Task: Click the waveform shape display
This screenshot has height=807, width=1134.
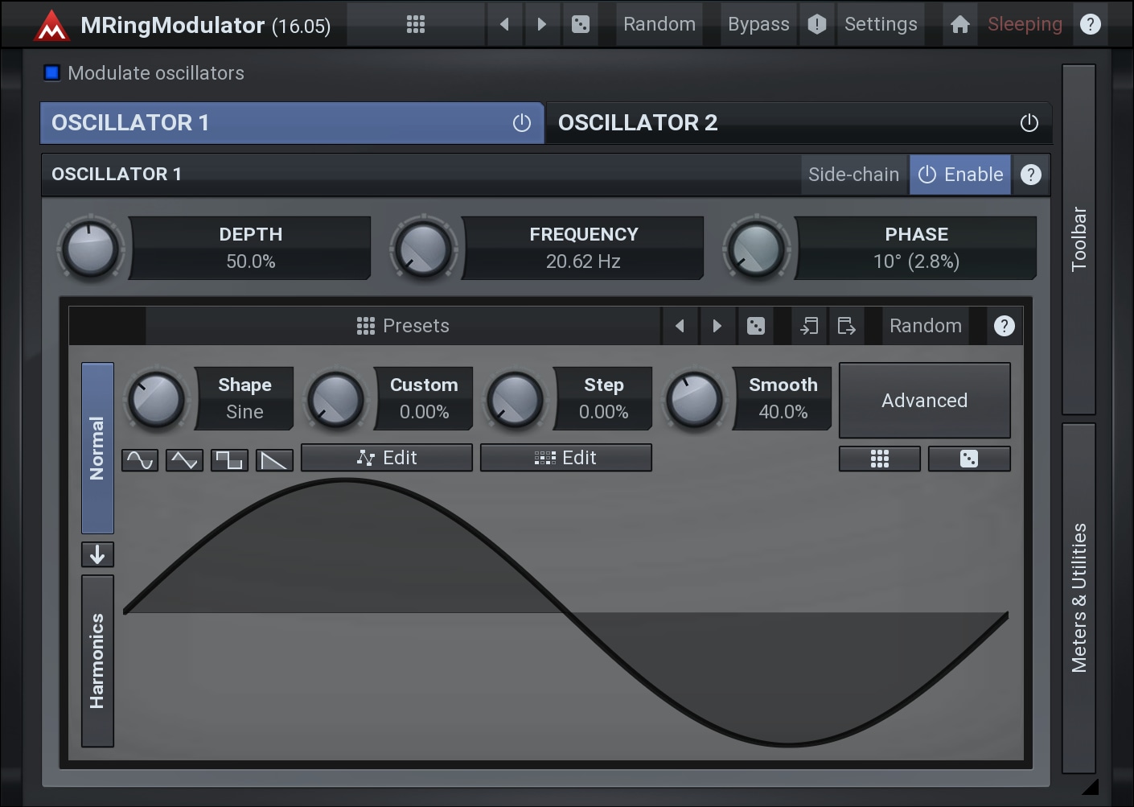Action: 565,613
